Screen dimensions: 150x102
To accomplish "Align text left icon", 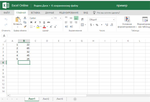I will tap(66, 22).
